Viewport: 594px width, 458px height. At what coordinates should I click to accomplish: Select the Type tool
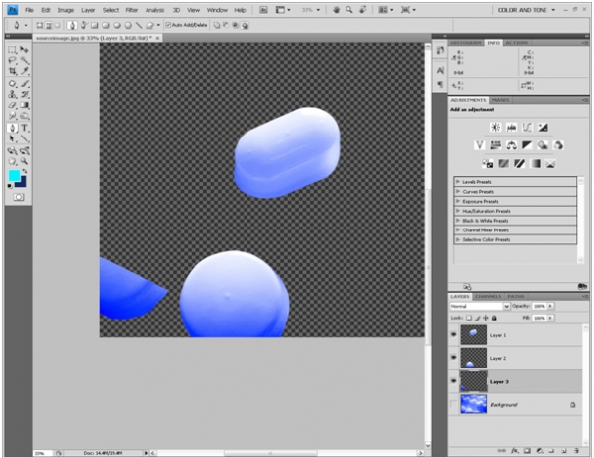pyautogui.click(x=24, y=128)
